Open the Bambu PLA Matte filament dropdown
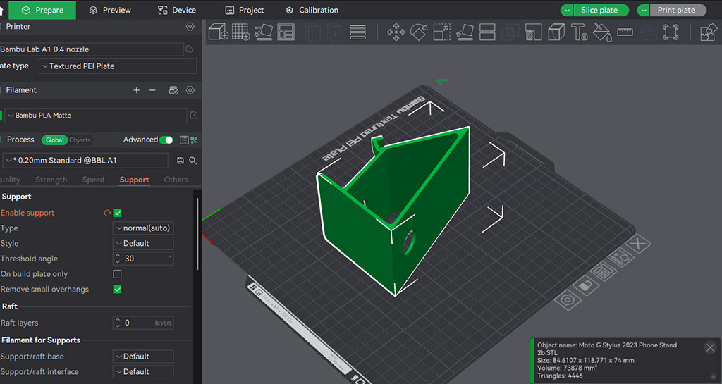This screenshot has height=384, width=722. point(95,116)
